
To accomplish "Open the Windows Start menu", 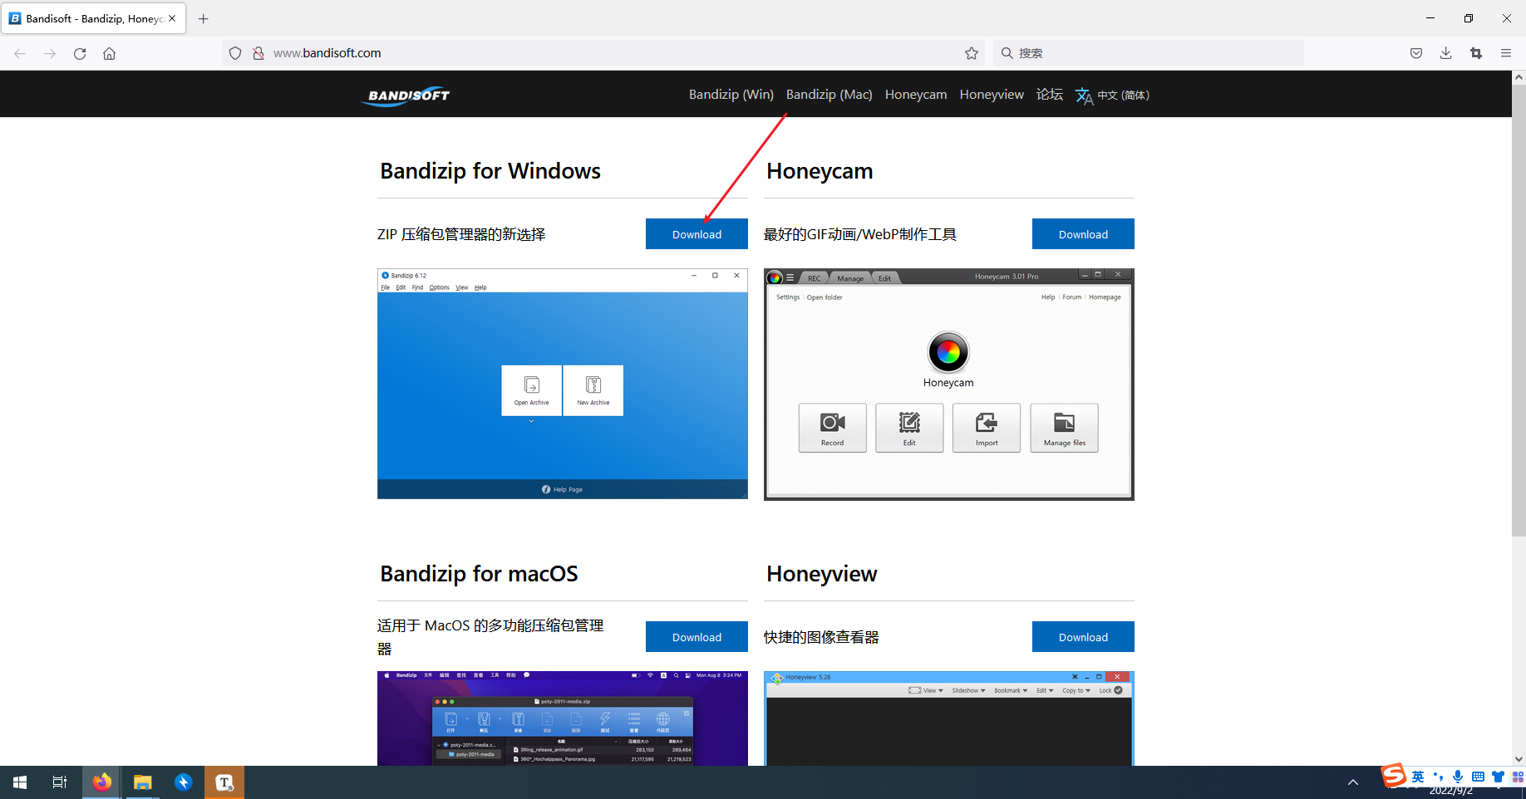I will (20, 782).
